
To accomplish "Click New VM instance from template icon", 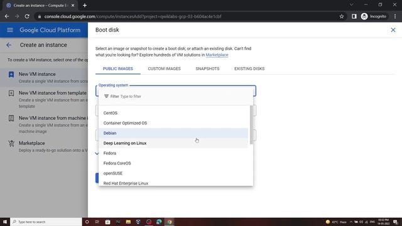I will coord(11,93).
